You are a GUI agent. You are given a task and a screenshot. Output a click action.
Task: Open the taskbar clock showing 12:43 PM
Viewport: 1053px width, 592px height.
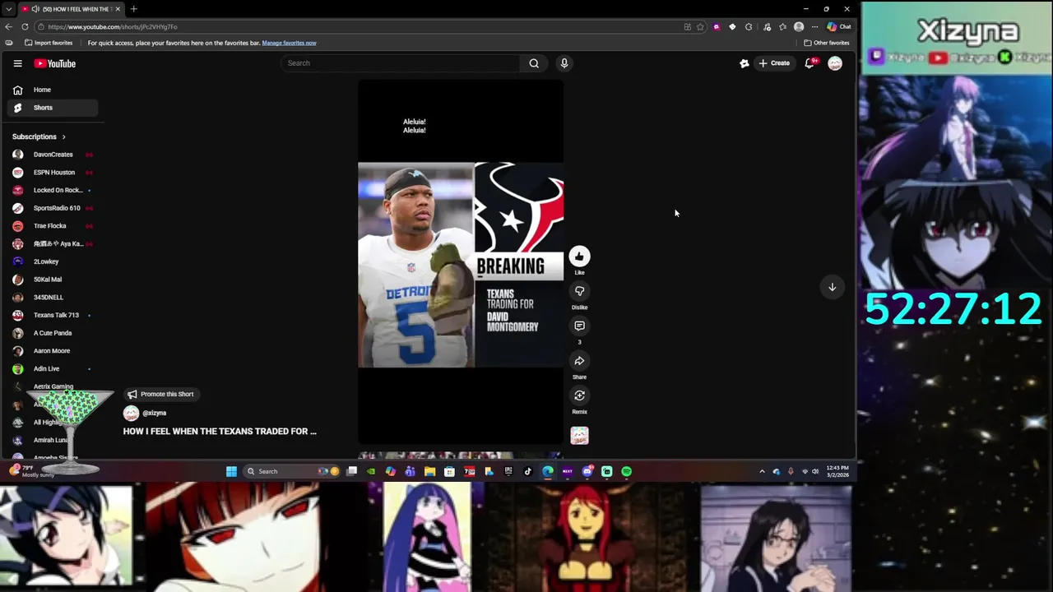tap(837, 471)
